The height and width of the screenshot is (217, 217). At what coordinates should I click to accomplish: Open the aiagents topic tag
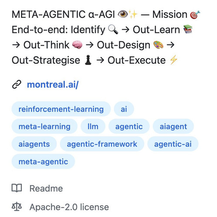[x=34, y=144]
